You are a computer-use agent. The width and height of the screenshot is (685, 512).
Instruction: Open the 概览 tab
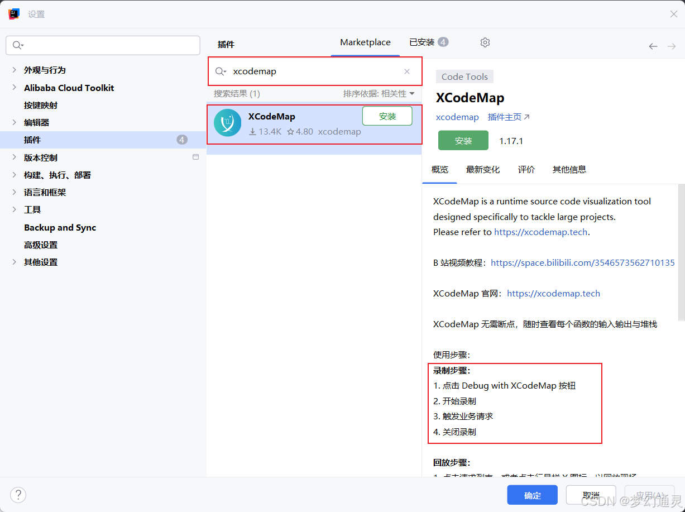(440, 169)
